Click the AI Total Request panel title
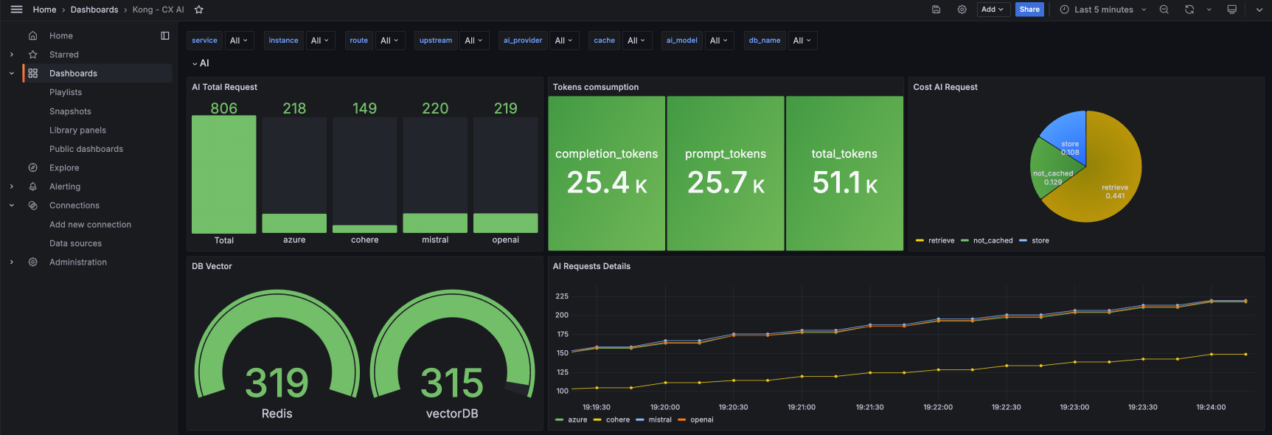 [x=224, y=87]
